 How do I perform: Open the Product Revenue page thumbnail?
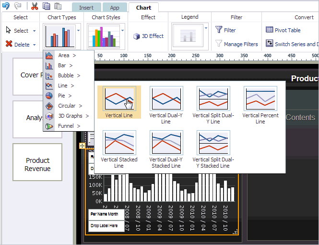click(x=37, y=162)
